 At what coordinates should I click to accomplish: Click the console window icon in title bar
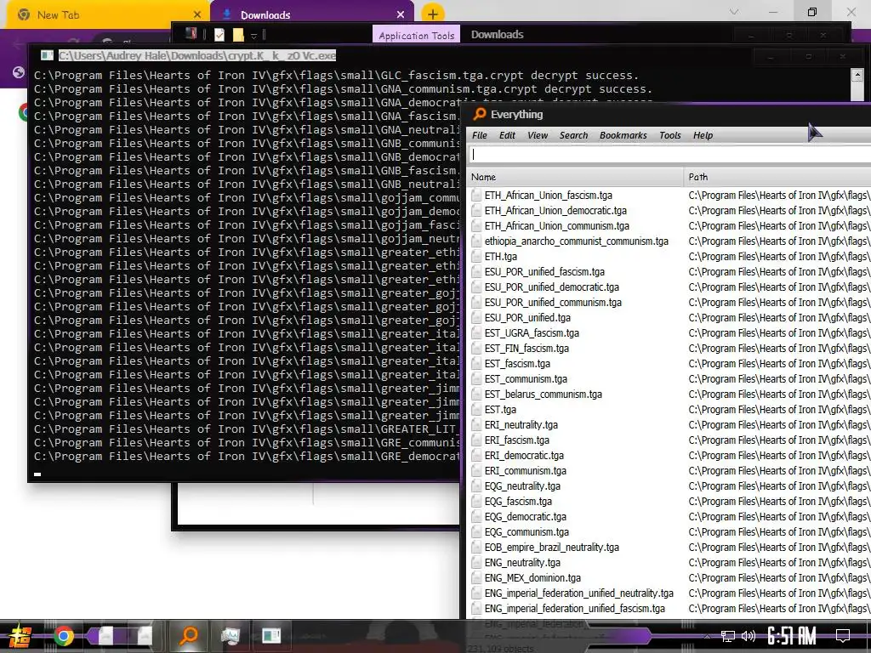click(x=47, y=55)
